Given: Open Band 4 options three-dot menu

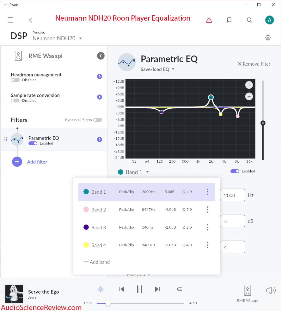Looking at the screenshot, I should pyautogui.click(x=208, y=245).
